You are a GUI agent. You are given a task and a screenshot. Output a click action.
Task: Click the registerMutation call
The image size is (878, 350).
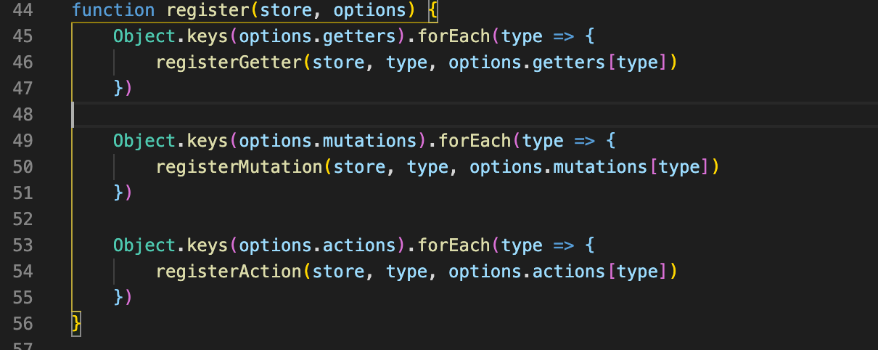click(x=239, y=167)
